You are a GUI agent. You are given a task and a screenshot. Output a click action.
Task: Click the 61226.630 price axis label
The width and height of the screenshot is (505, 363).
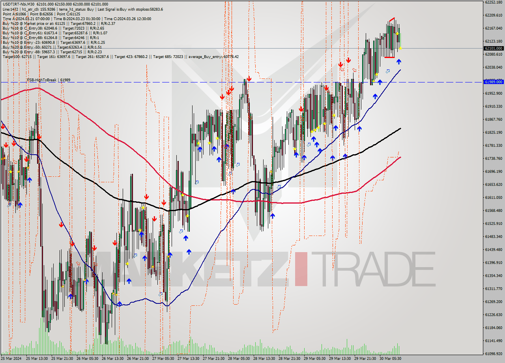coord(494,314)
